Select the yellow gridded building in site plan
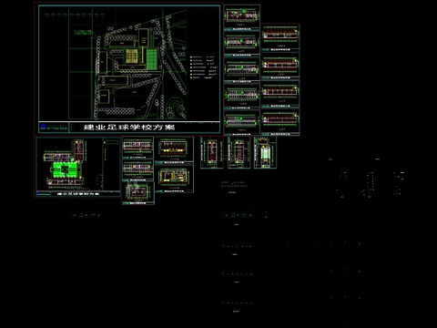This screenshot has width=437, height=328. pos(132,56)
